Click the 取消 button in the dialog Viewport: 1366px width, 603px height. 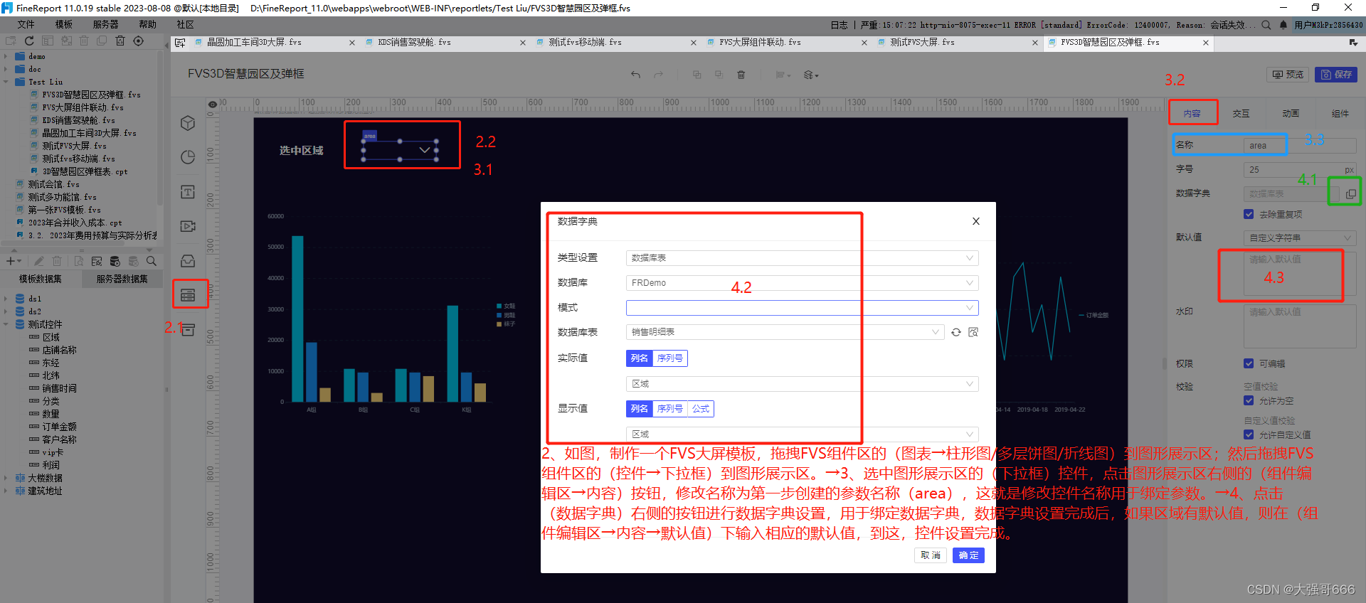[x=930, y=555]
